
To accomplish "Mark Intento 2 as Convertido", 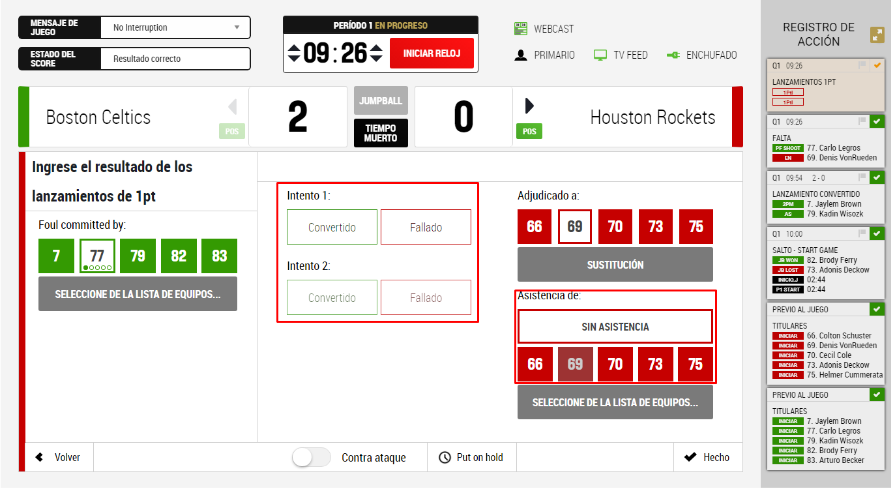I will tap(332, 297).
